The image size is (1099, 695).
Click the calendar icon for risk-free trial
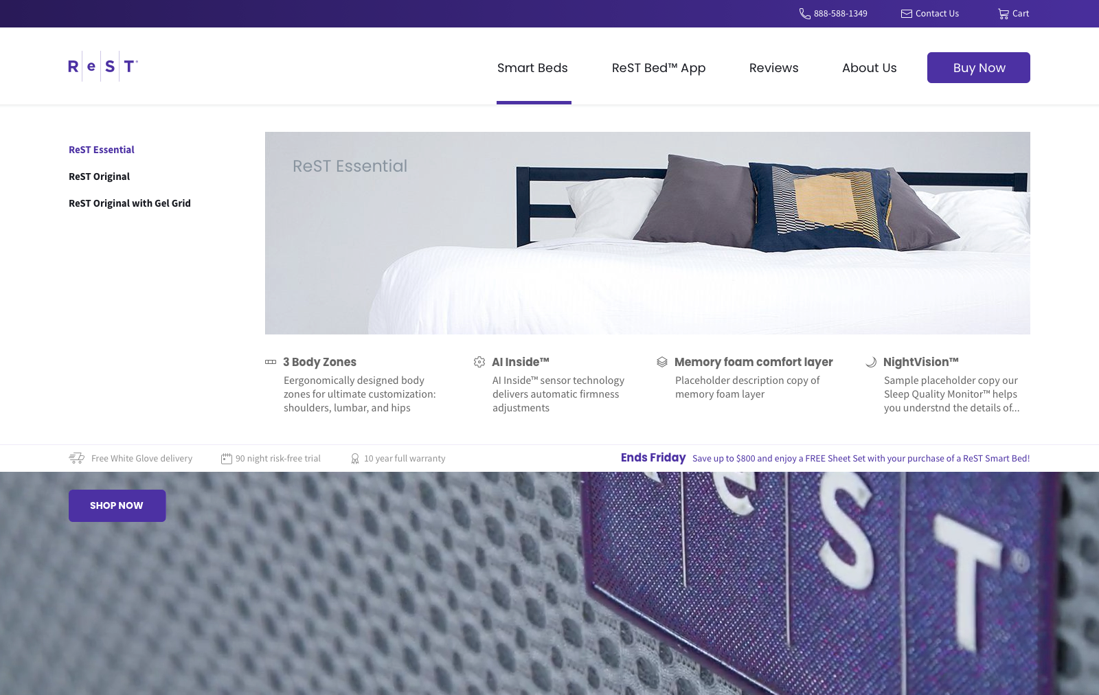pos(227,458)
